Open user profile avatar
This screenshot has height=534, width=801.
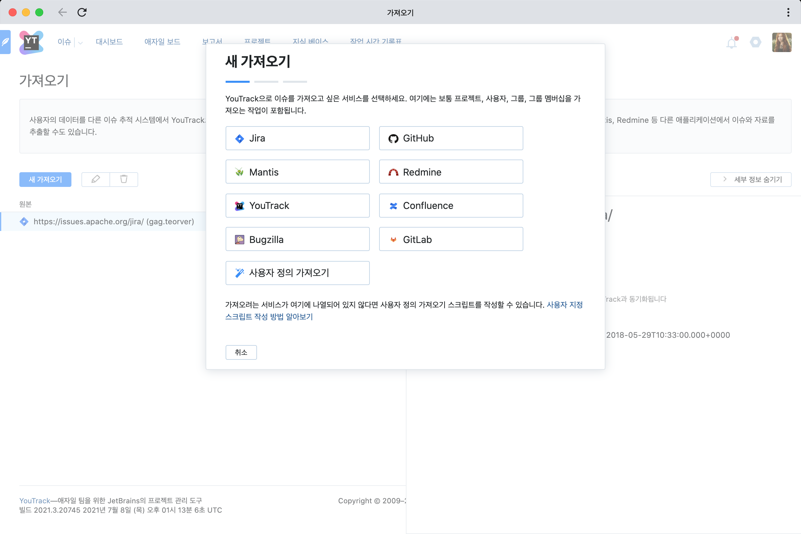782,42
